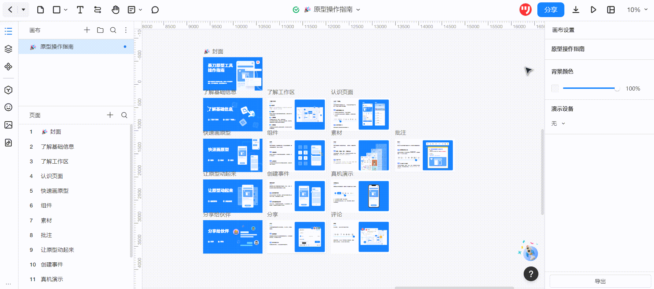Select the connector line tool
The height and width of the screenshot is (289, 654).
[x=97, y=10]
